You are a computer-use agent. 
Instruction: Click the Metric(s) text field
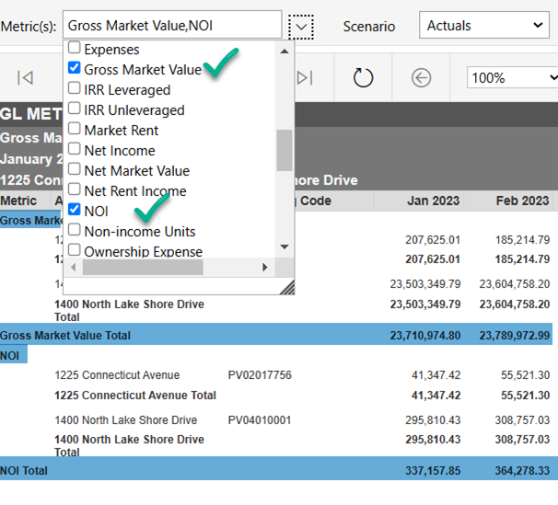pyautogui.click(x=172, y=26)
